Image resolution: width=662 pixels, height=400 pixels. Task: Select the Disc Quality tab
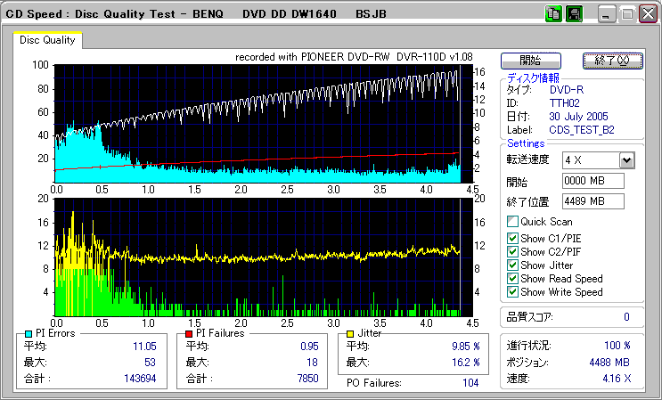point(48,40)
